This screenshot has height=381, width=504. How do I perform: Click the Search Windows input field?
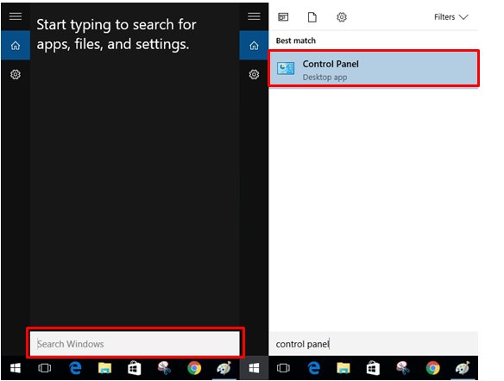click(135, 343)
